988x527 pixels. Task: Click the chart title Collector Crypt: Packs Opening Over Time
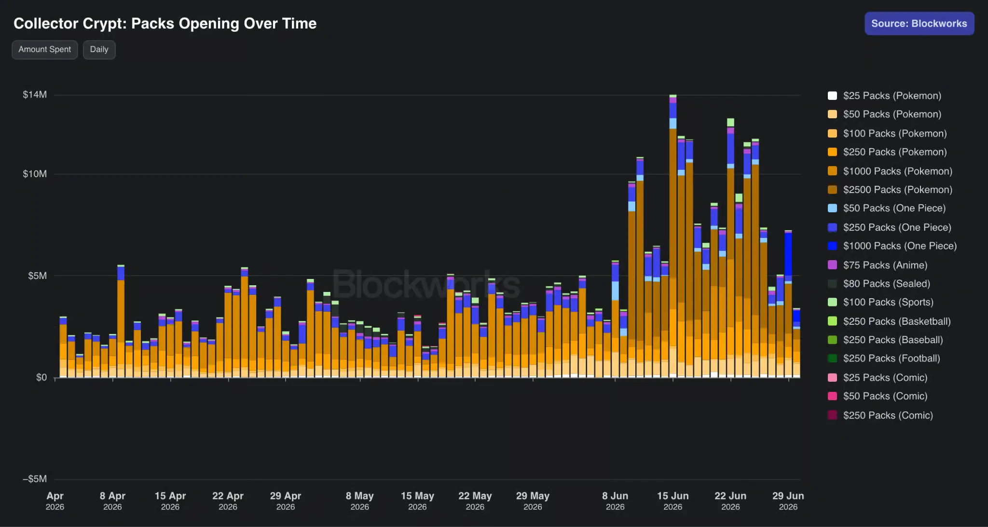tap(165, 24)
